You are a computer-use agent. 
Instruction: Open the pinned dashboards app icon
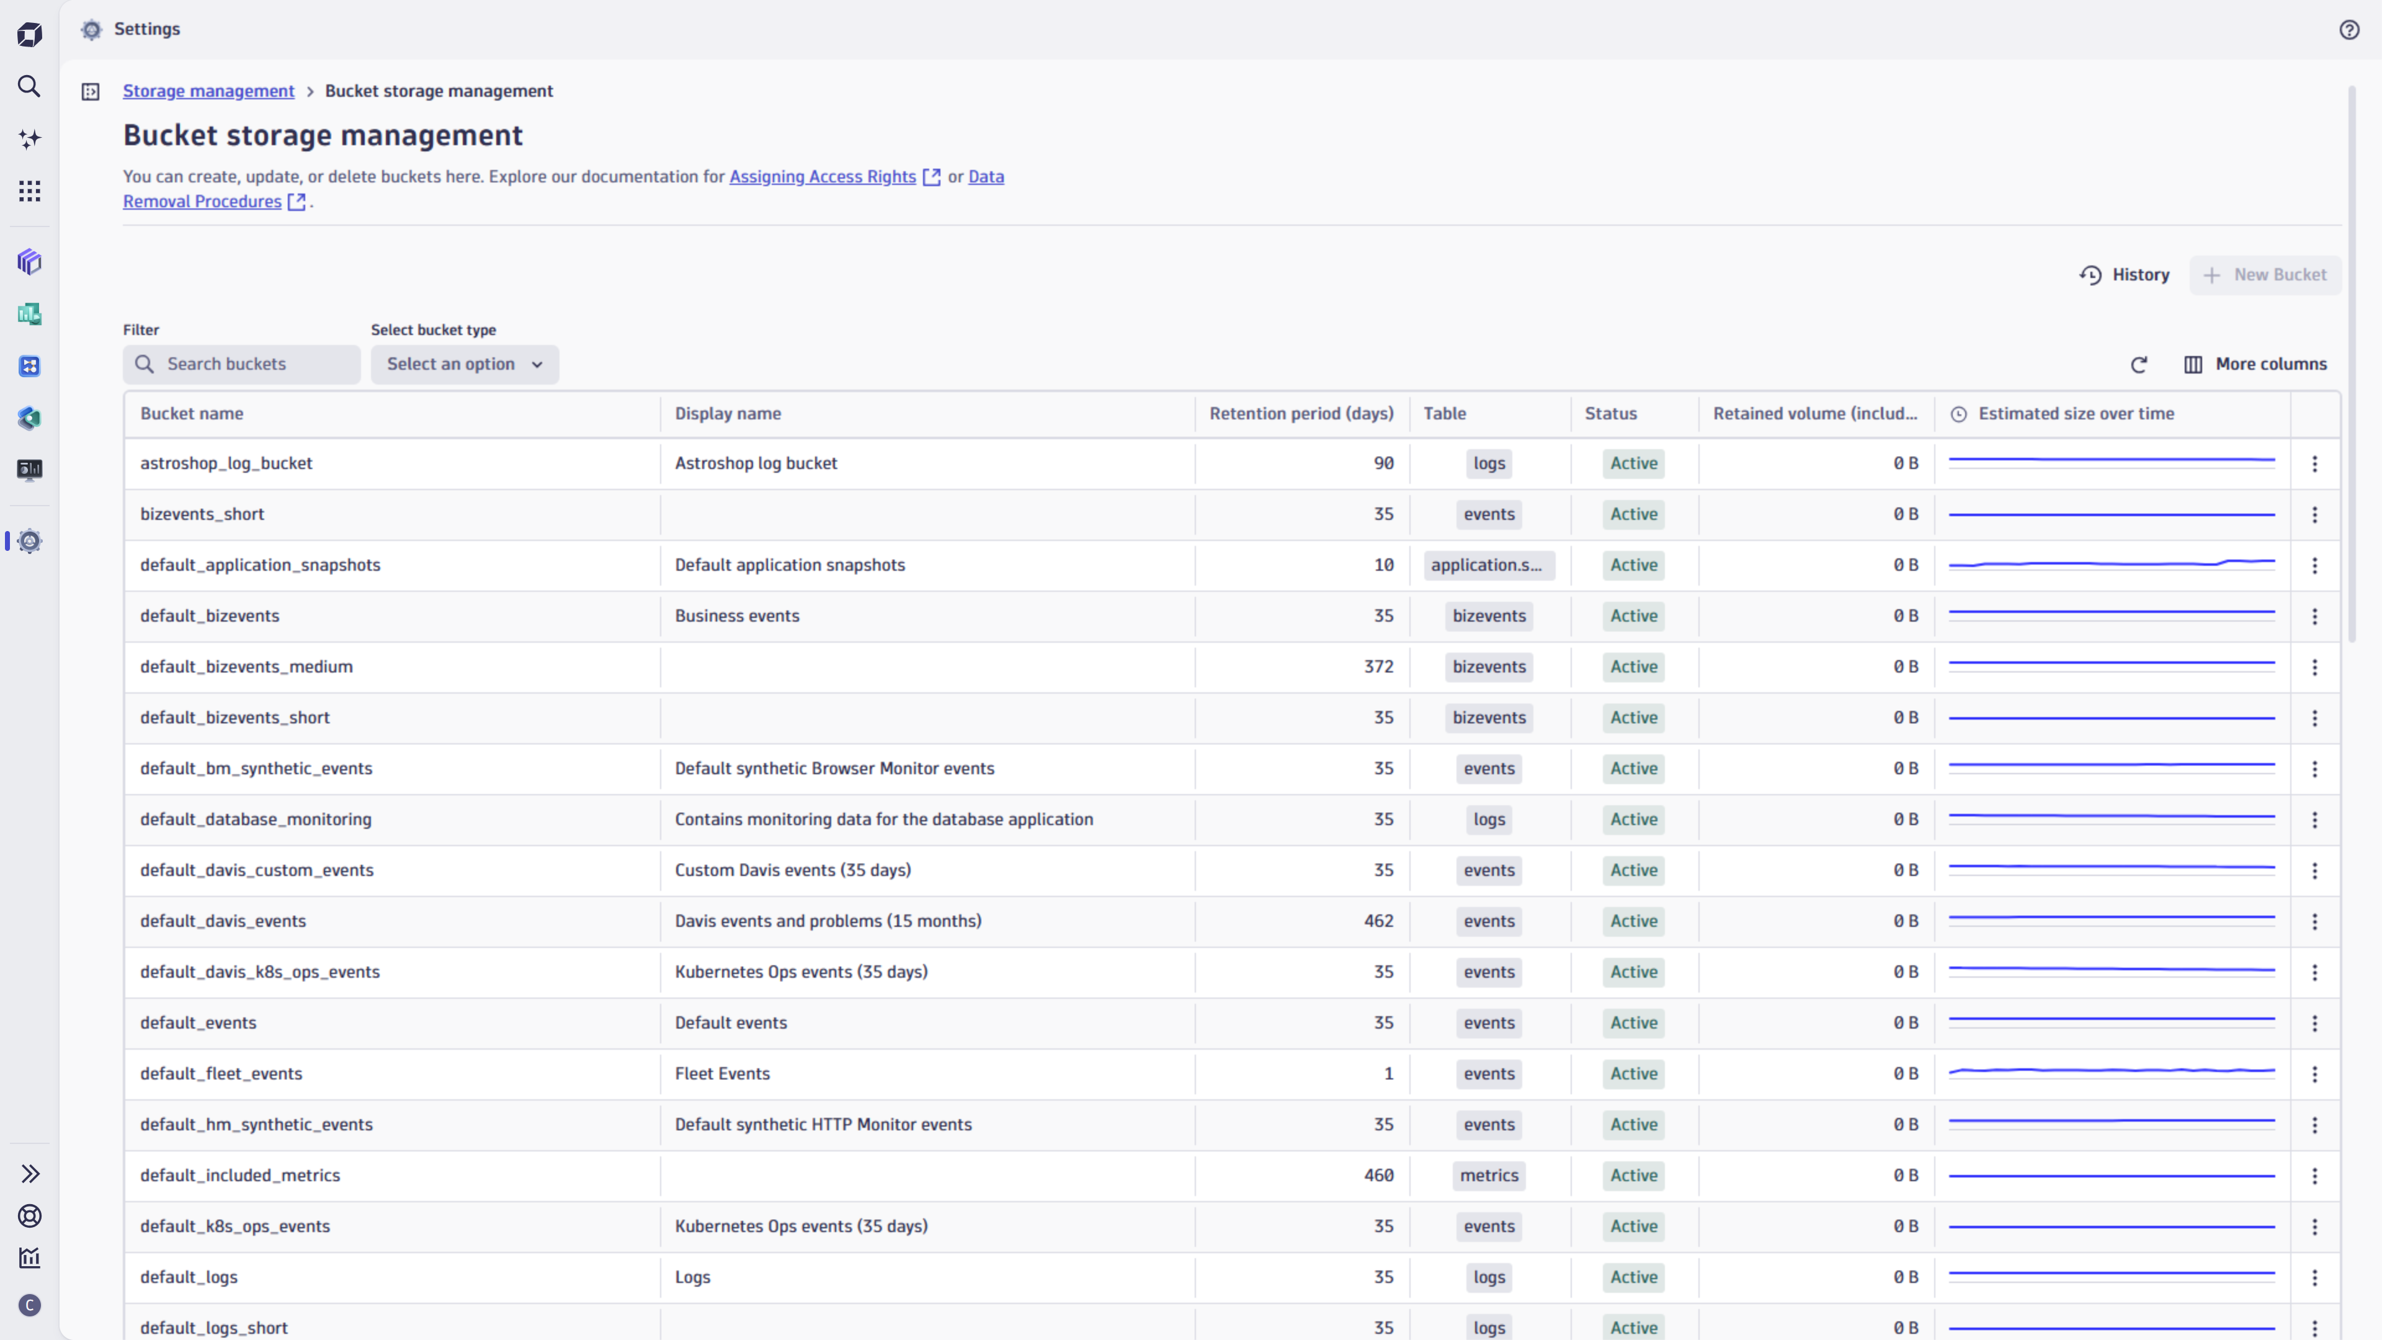point(30,313)
